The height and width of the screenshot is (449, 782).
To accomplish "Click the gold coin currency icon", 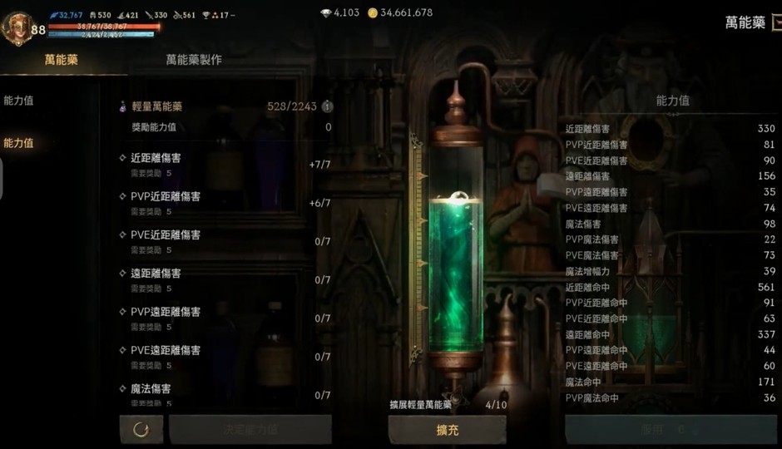I will point(373,13).
